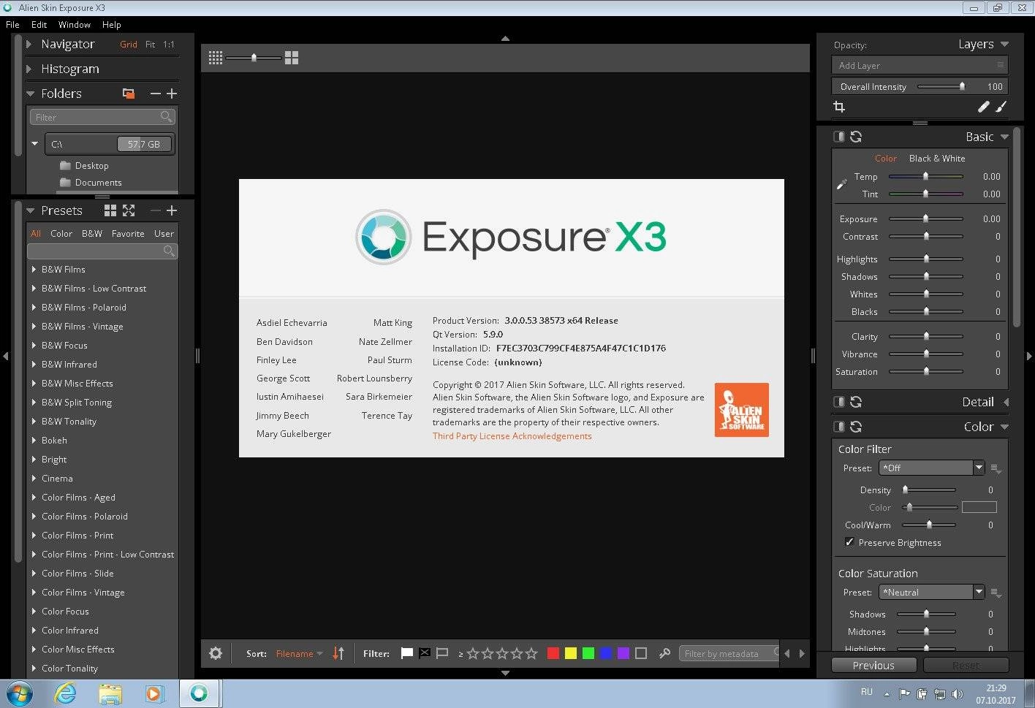
Task: Filter by no color label box
Action: 641,653
